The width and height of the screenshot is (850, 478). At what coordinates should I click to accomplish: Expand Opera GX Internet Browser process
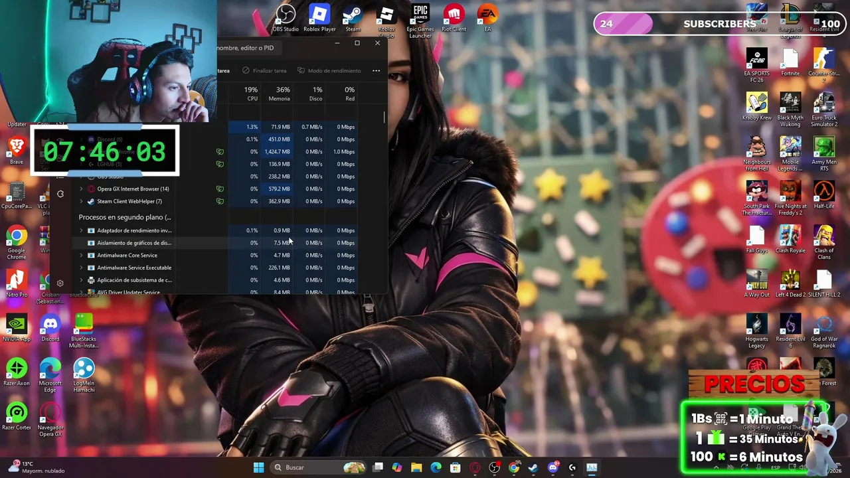pyautogui.click(x=81, y=189)
